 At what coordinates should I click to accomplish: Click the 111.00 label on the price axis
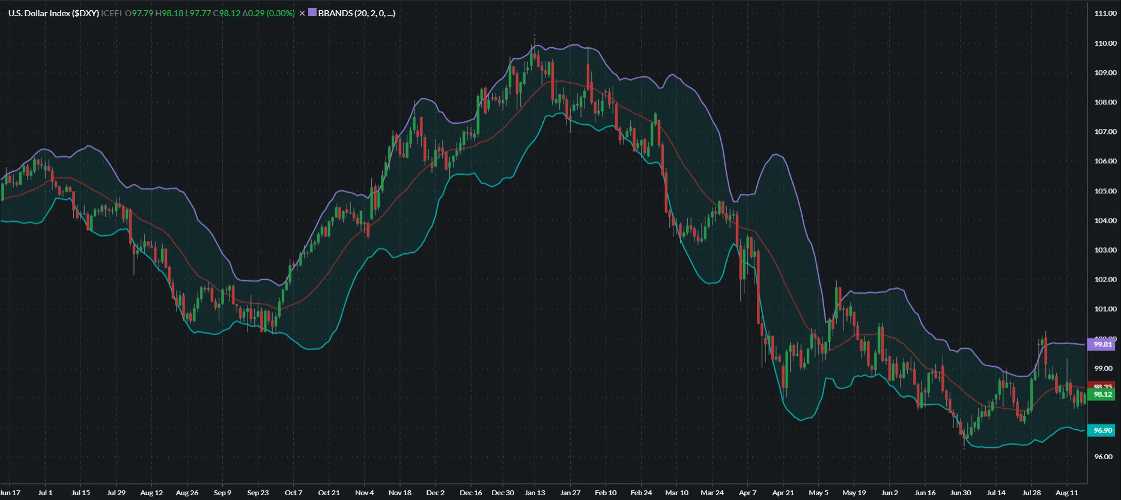click(x=1105, y=13)
